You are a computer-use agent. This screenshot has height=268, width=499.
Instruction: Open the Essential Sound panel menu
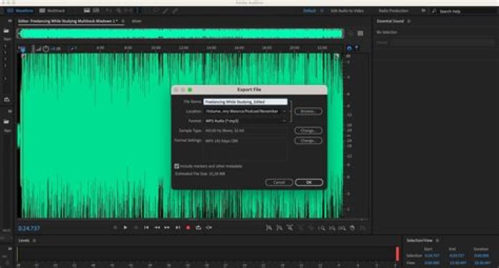pos(409,21)
